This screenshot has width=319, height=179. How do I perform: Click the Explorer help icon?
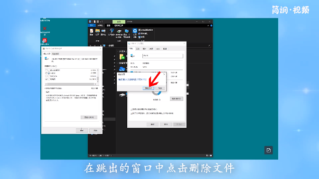tap(211, 26)
